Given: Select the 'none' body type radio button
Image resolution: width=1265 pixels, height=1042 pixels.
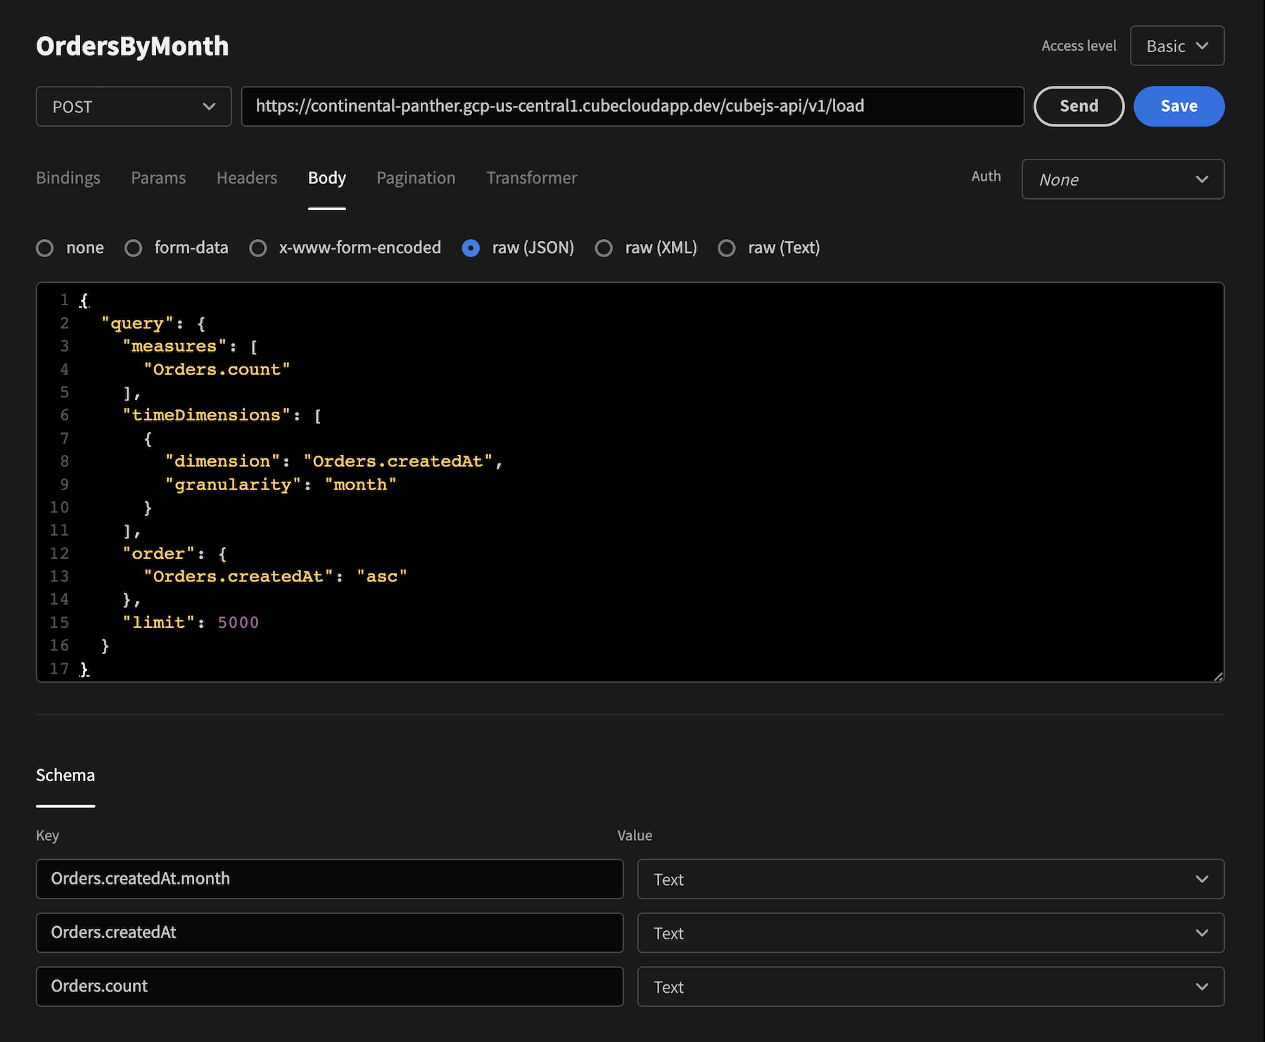Looking at the screenshot, I should pos(45,248).
